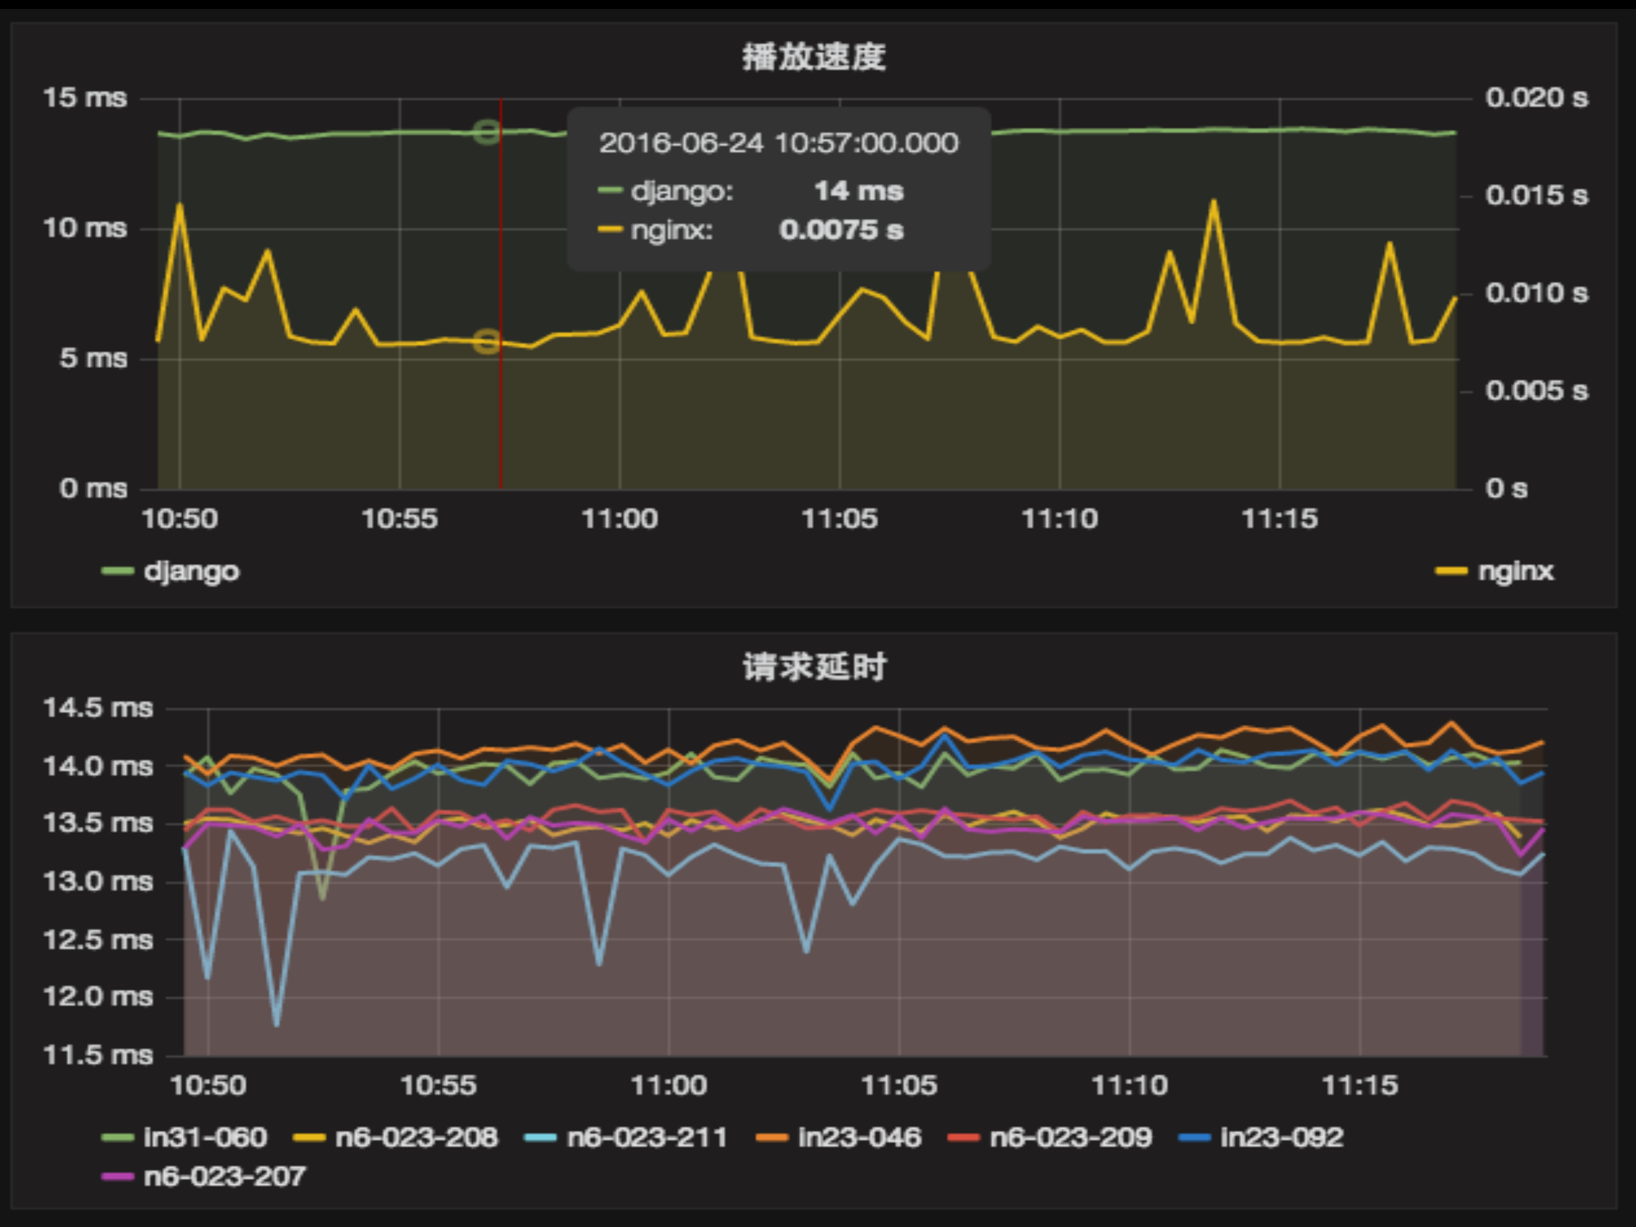Toggle the nginx series legend label
Viewport: 1636px width, 1227px height.
1516,571
